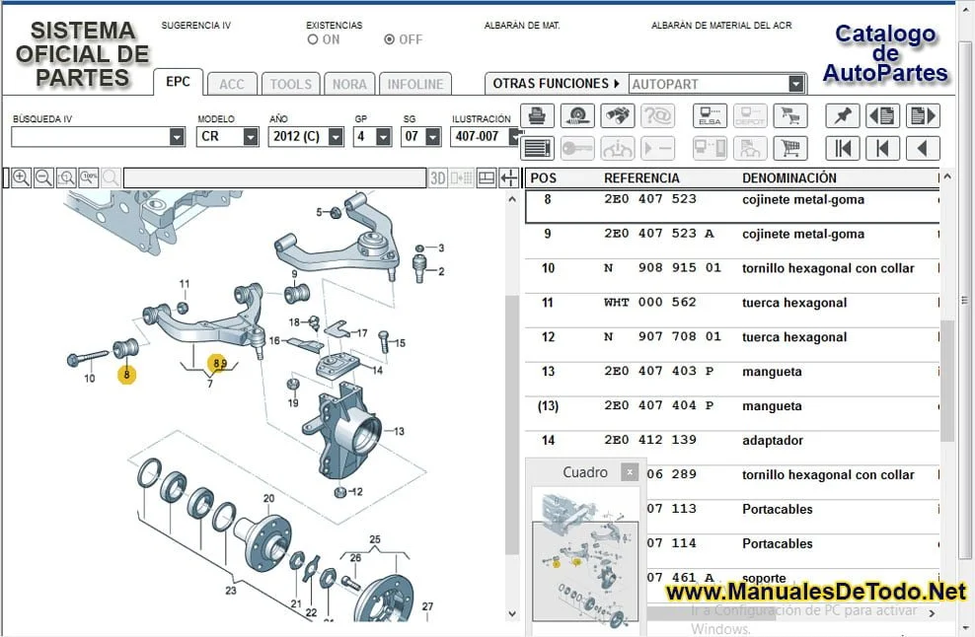
Task: Click the DEPOT icon button
Action: coord(750,115)
